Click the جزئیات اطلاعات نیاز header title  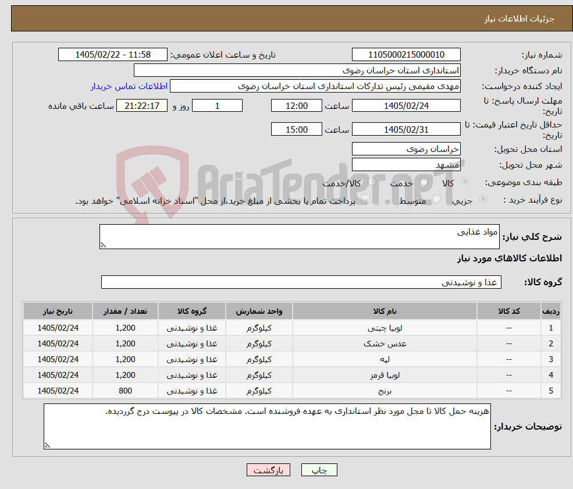click(519, 19)
